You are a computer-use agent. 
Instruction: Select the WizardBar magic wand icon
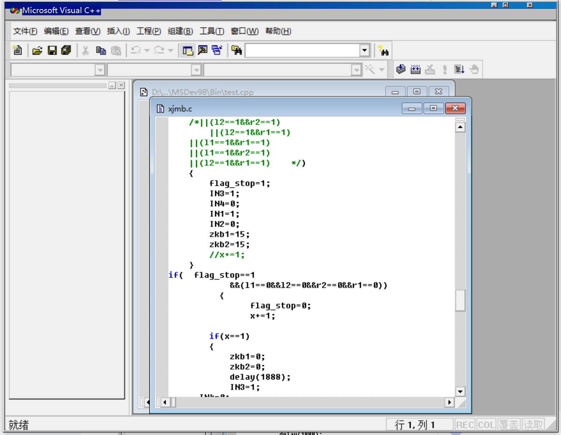[369, 69]
